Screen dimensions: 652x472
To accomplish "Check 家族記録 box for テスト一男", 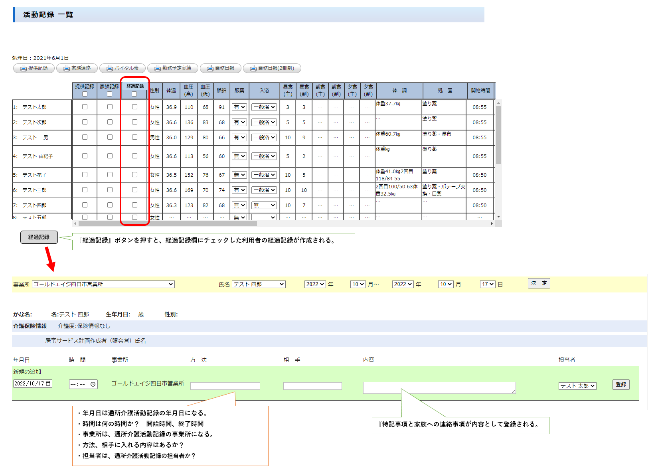I will tap(110, 137).
